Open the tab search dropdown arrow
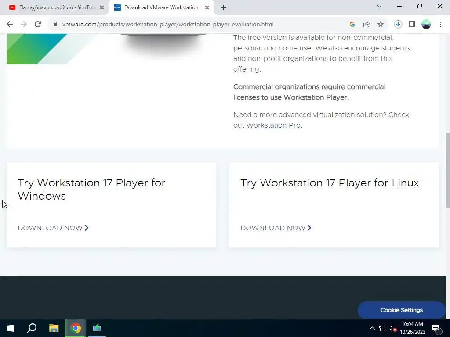Viewport: 450px width, 337px height. point(379,6)
